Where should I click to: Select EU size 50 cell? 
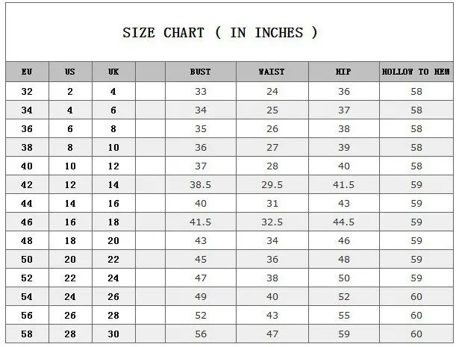point(27,259)
